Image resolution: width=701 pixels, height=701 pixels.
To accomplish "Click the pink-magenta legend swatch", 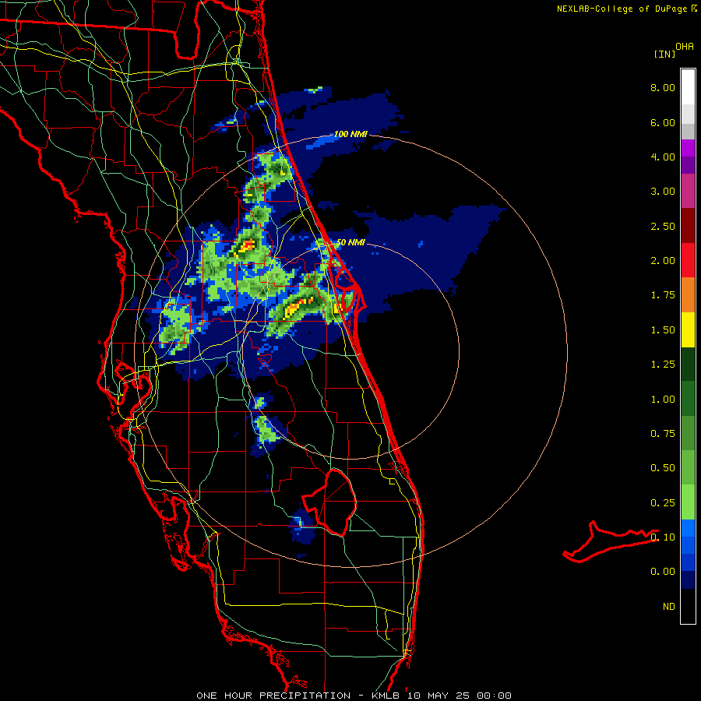I will tap(688, 191).
